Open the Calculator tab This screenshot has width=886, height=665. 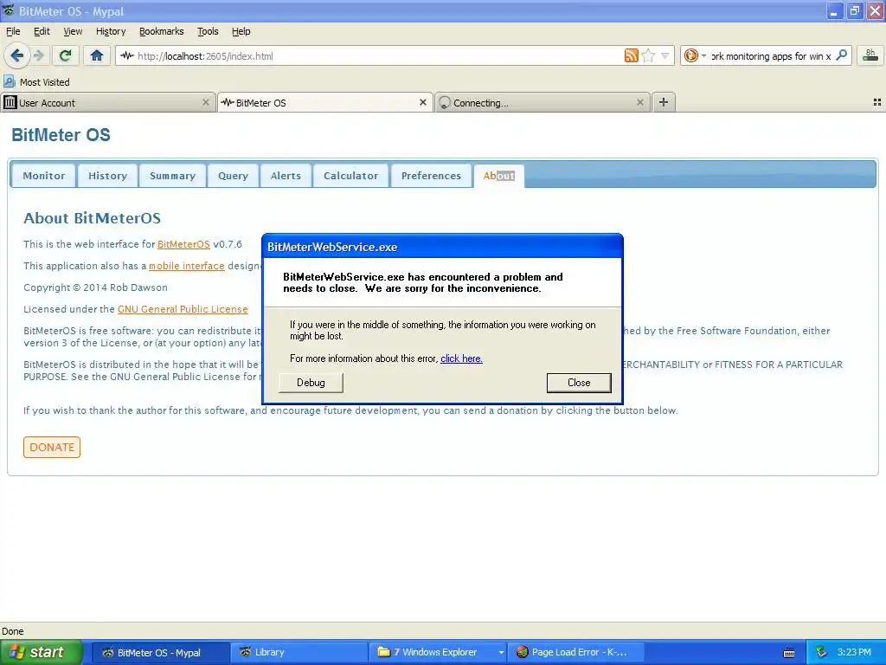pos(350,176)
